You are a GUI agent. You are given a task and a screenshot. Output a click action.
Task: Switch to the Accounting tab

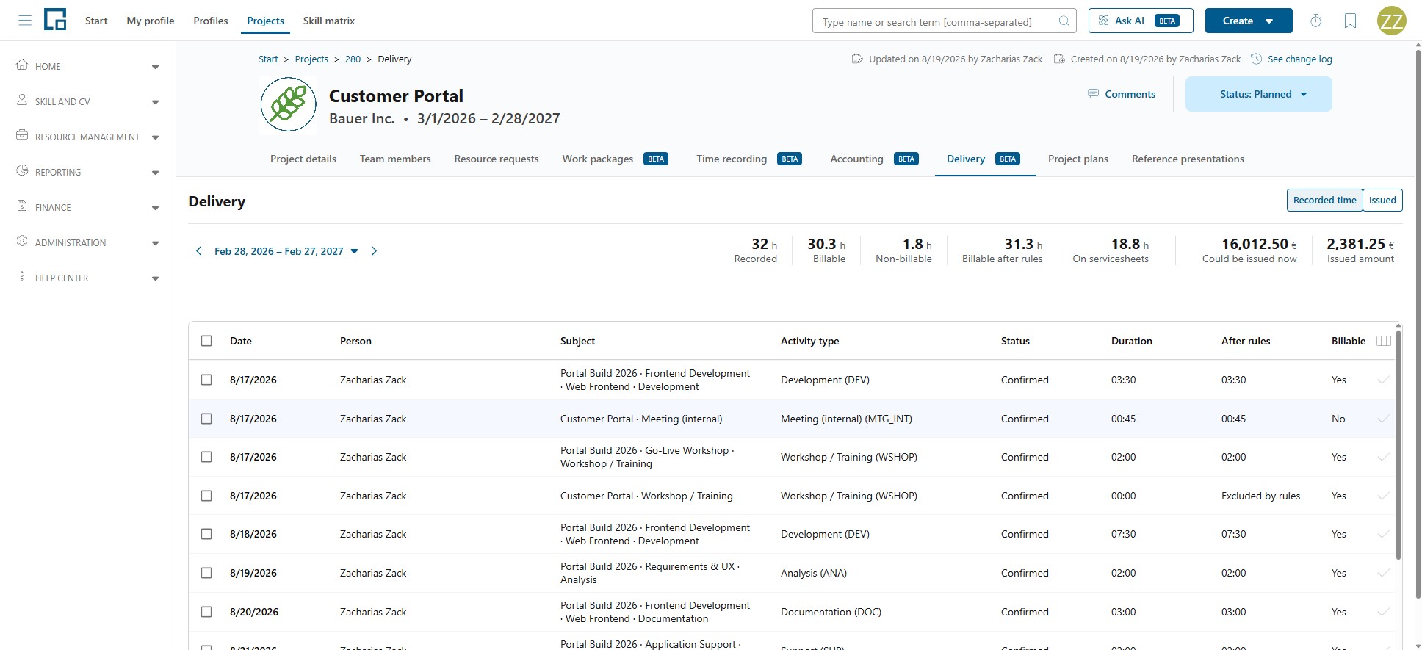(874, 159)
